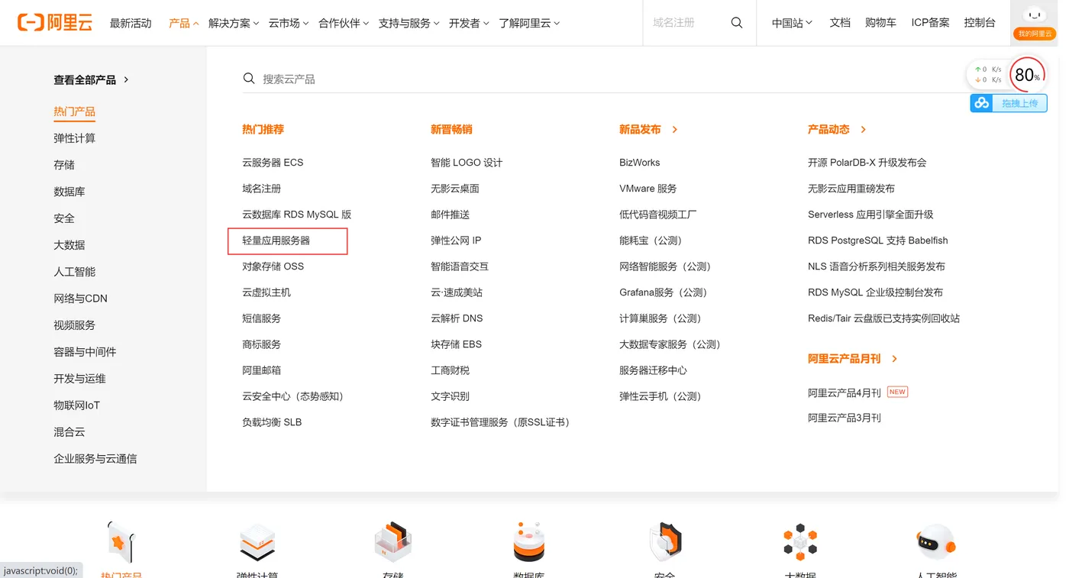Click the NEW badge beside 阿里云产品4月刊
This screenshot has width=1069, height=578.
click(897, 392)
